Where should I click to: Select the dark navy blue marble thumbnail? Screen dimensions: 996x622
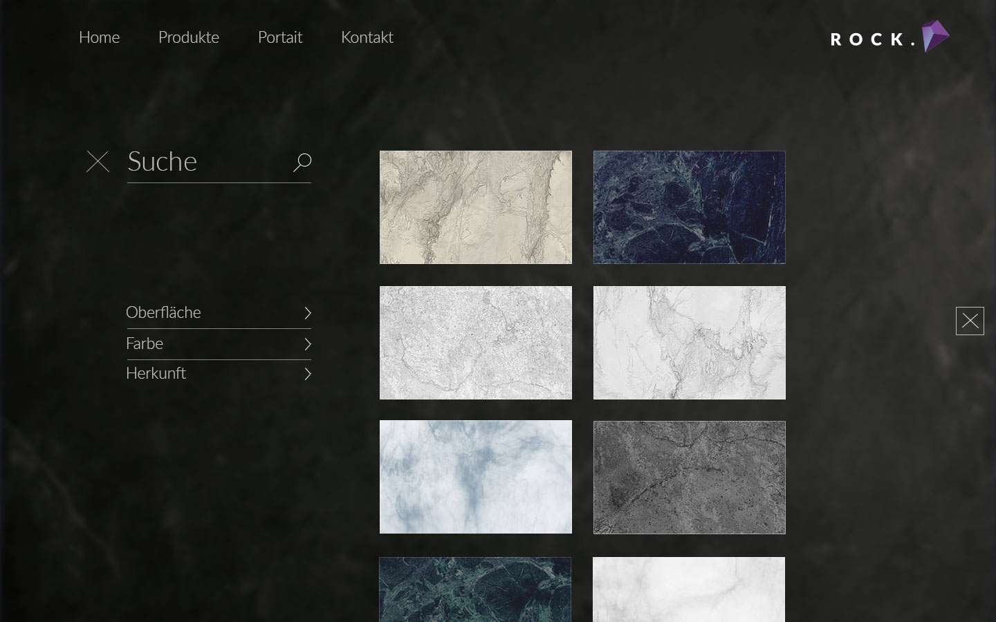click(x=689, y=207)
